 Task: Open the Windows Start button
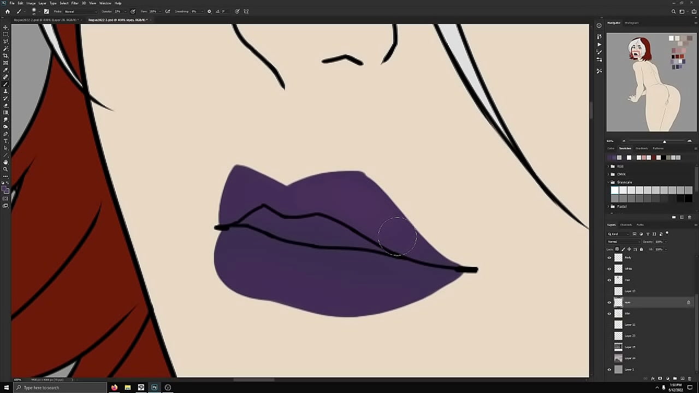(x=7, y=388)
